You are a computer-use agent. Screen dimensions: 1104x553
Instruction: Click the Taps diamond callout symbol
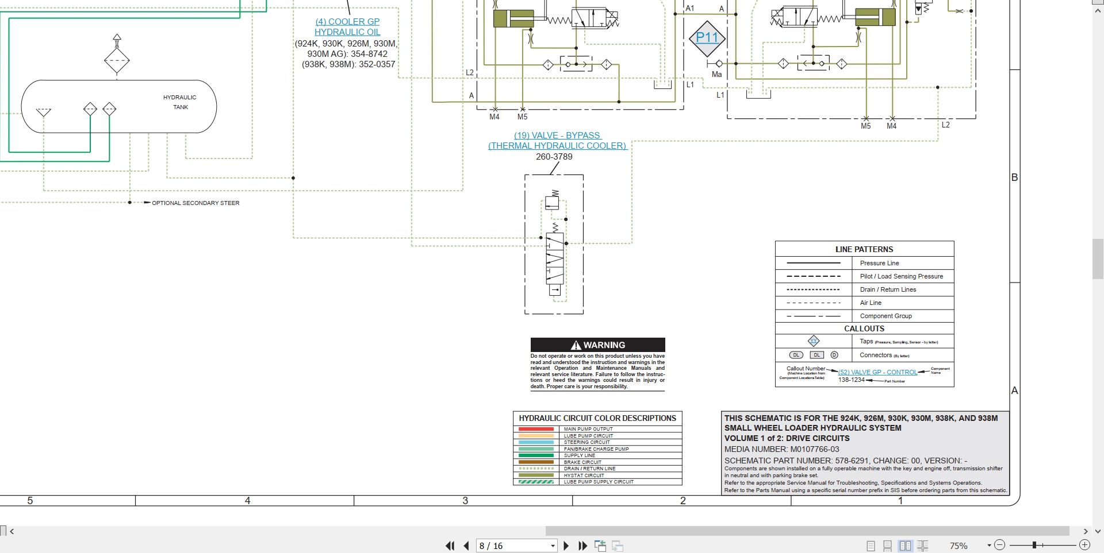coord(814,341)
